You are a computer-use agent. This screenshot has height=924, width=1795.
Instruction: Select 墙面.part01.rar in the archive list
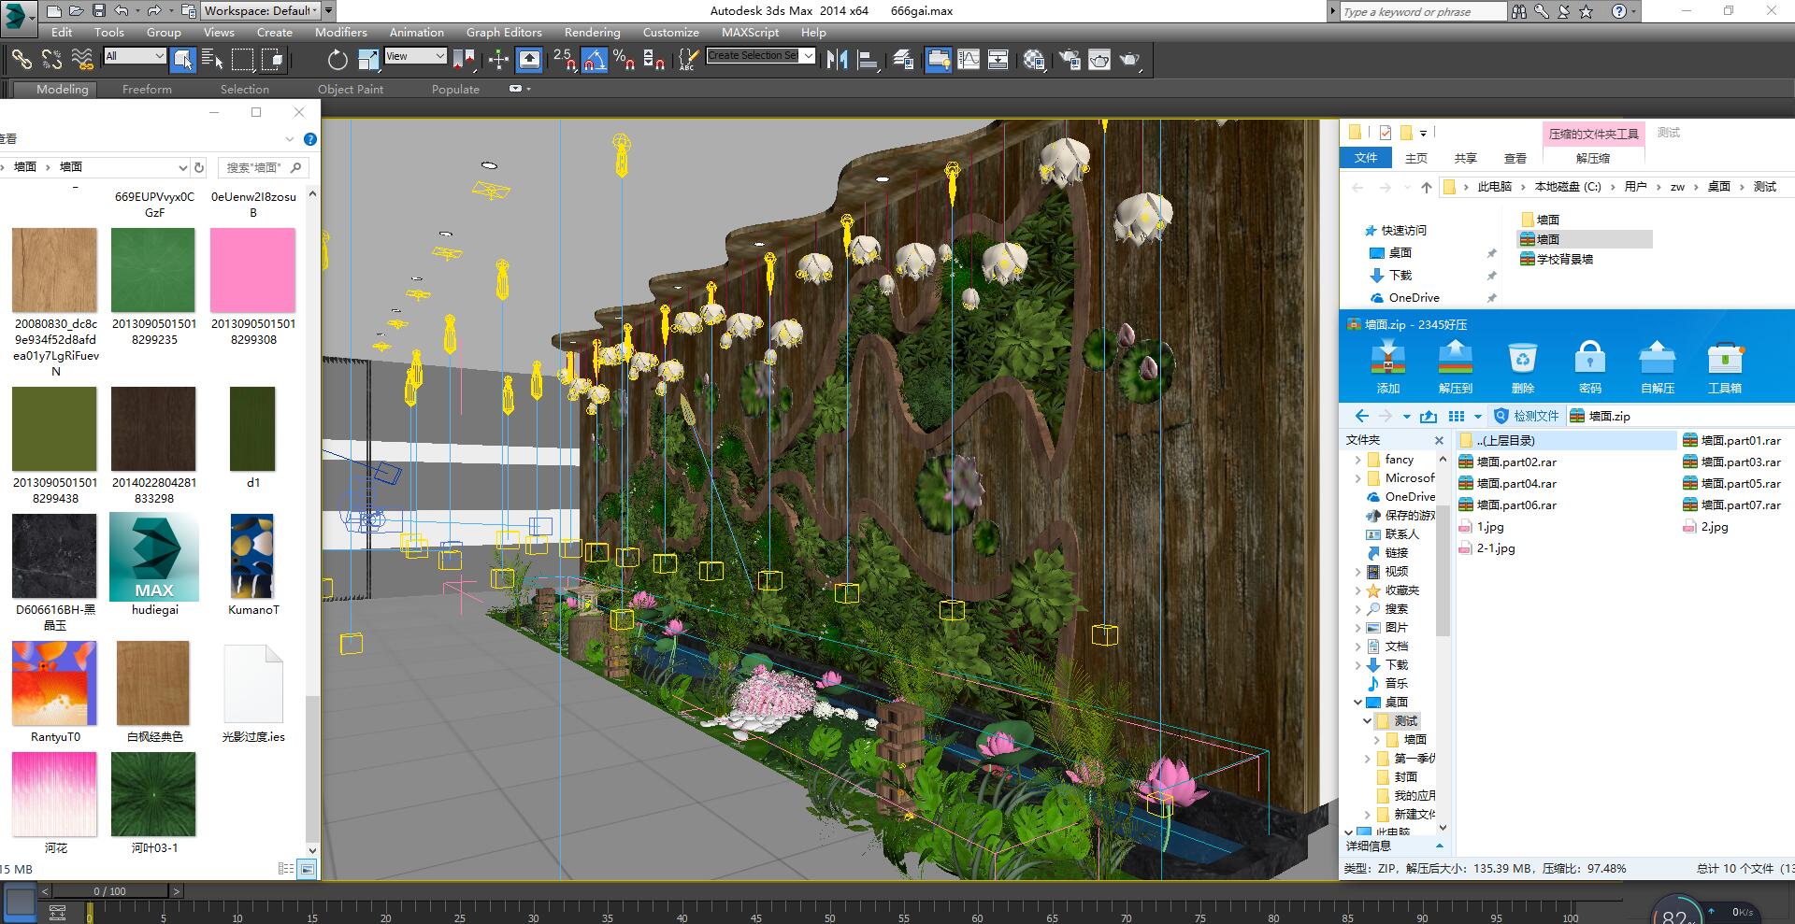[x=1731, y=440]
